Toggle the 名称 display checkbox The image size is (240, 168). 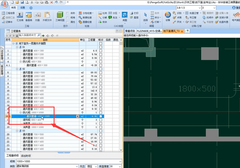coord(67,13)
